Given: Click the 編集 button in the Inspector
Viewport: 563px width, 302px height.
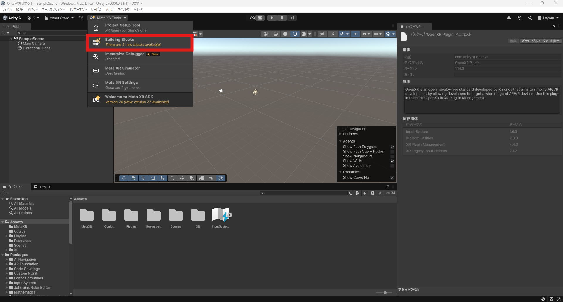Looking at the screenshot, I should (x=513, y=41).
